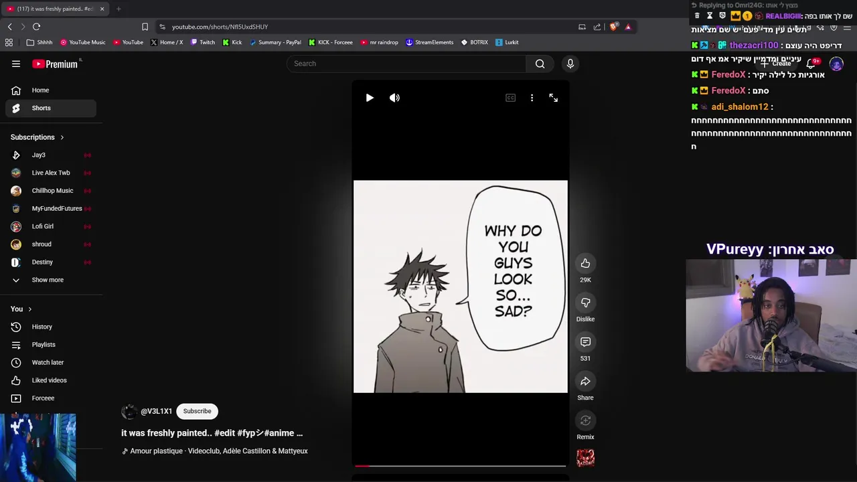Open a new browser tab
This screenshot has width=857, height=482.
tap(119, 9)
